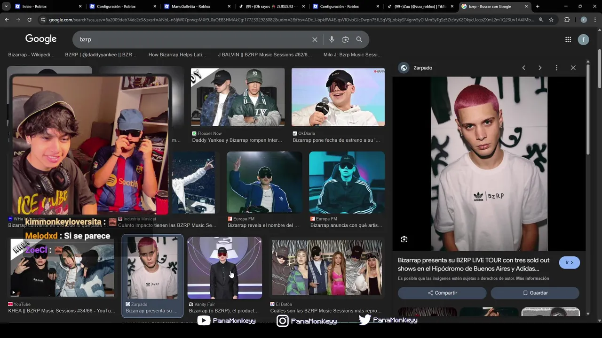Clear the search box with X icon
Screen dimensions: 602x338
315,39
